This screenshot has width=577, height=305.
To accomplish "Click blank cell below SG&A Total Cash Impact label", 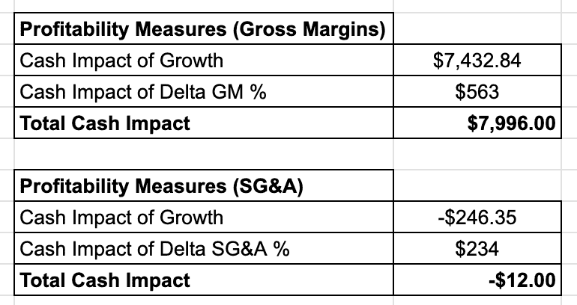I will 202,300.
